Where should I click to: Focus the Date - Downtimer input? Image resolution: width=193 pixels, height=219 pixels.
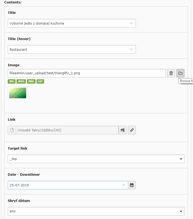pos(64,185)
